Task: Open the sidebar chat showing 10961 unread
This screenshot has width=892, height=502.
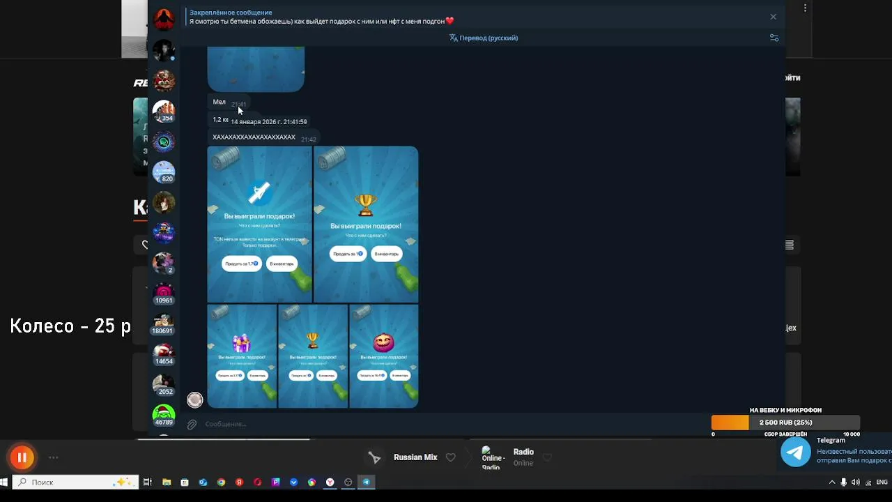Action: pos(164,294)
